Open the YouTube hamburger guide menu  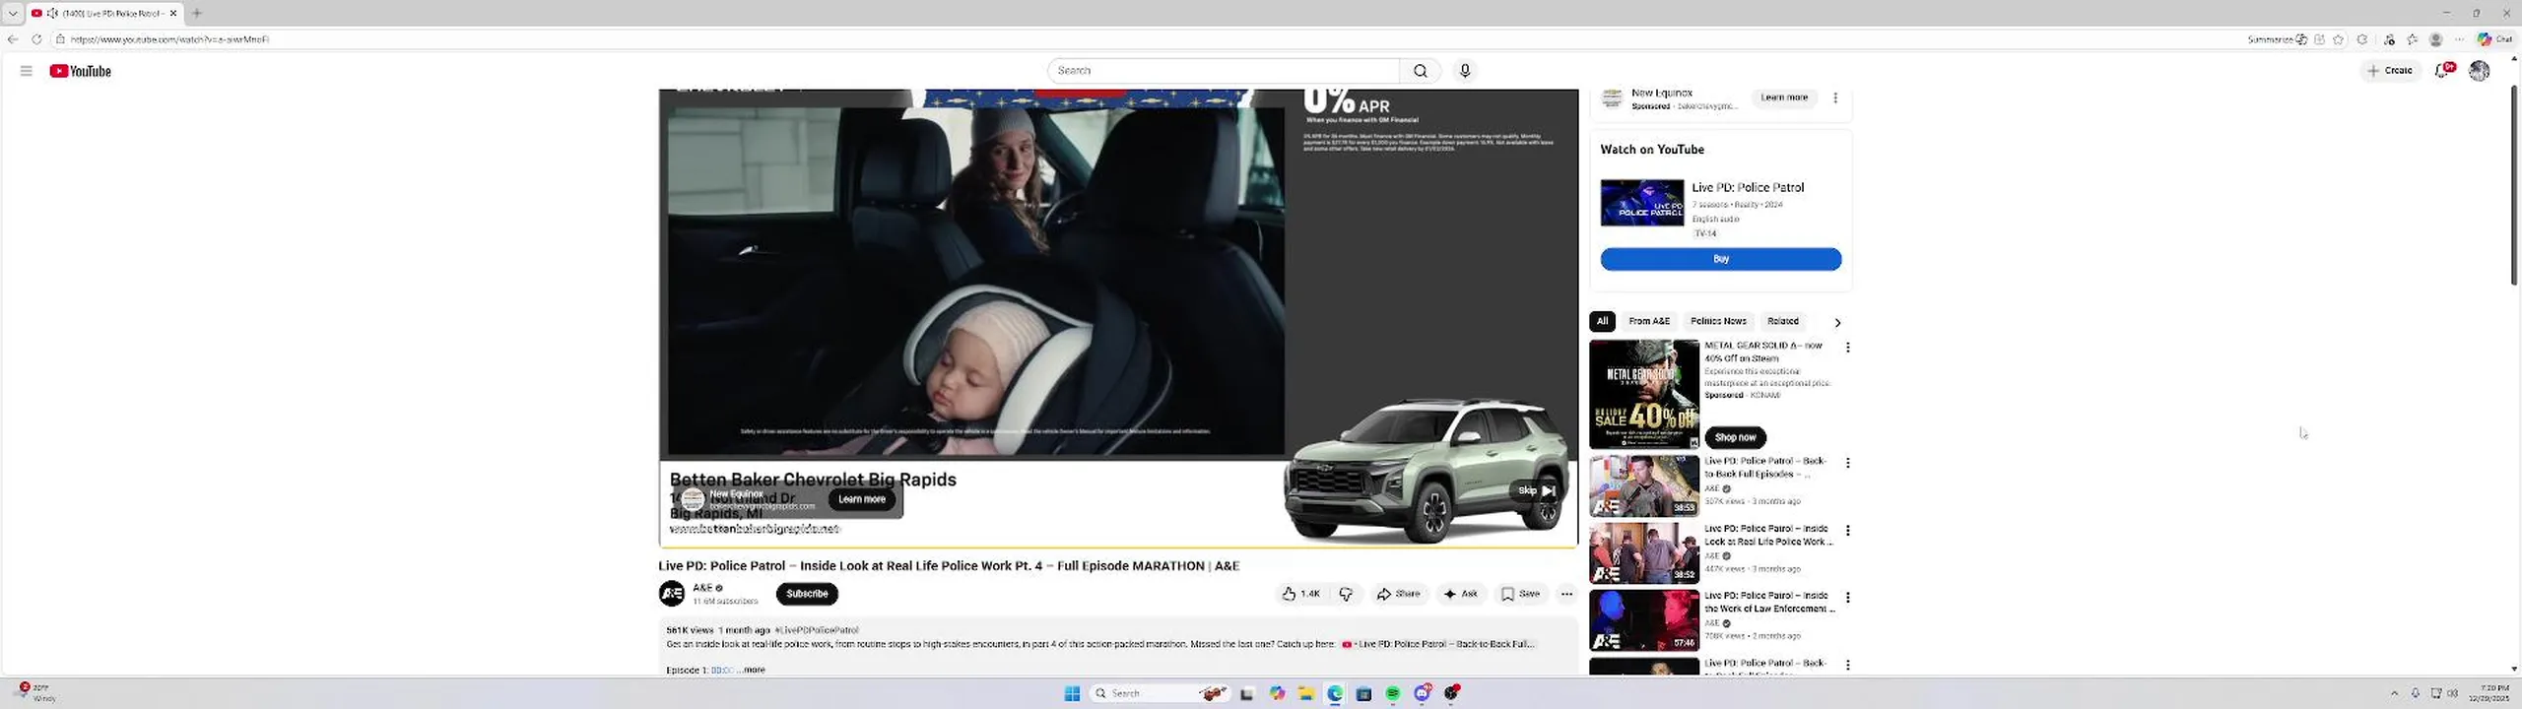[x=27, y=71]
